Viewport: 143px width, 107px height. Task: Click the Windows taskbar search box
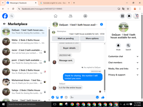tap(29, 104)
